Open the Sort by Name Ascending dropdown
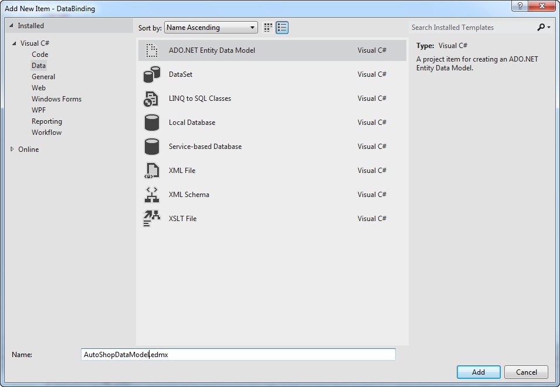 [211, 28]
